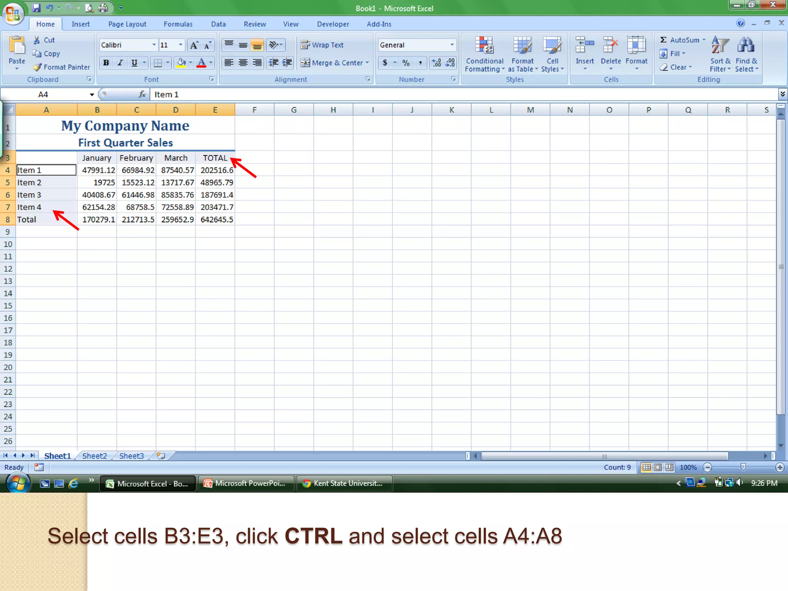The width and height of the screenshot is (788, 591).
Task: Increase the cell indent
Action: (287, 62)
